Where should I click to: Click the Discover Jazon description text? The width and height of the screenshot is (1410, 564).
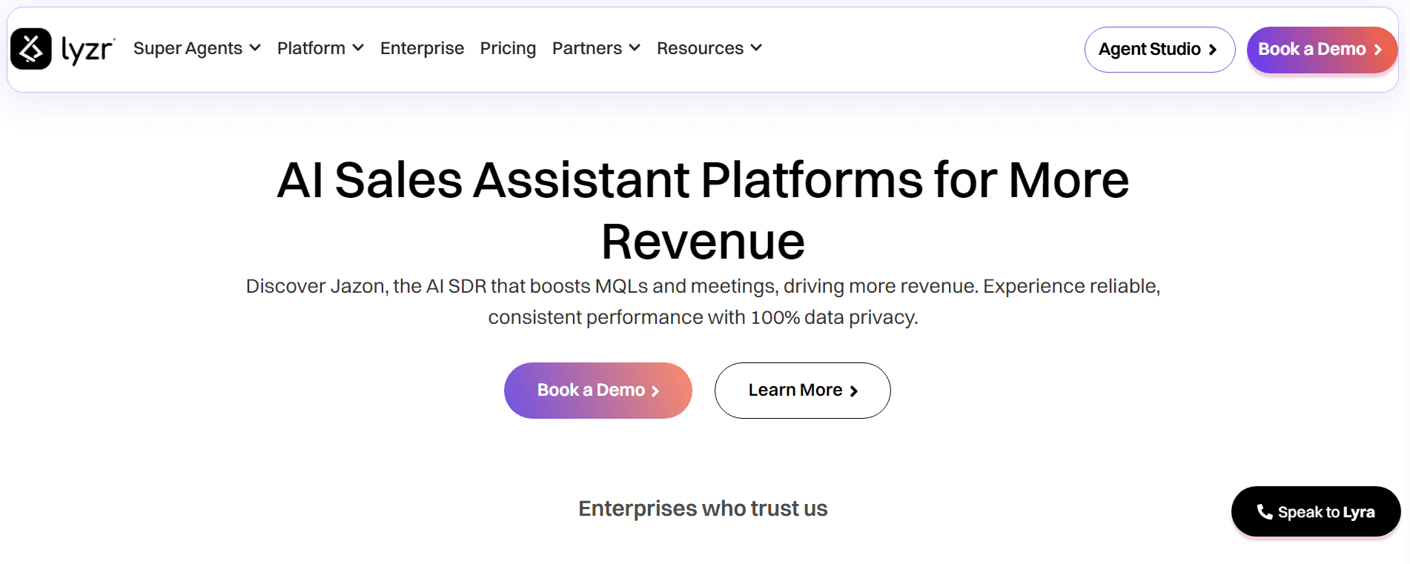tap(703, 302)
